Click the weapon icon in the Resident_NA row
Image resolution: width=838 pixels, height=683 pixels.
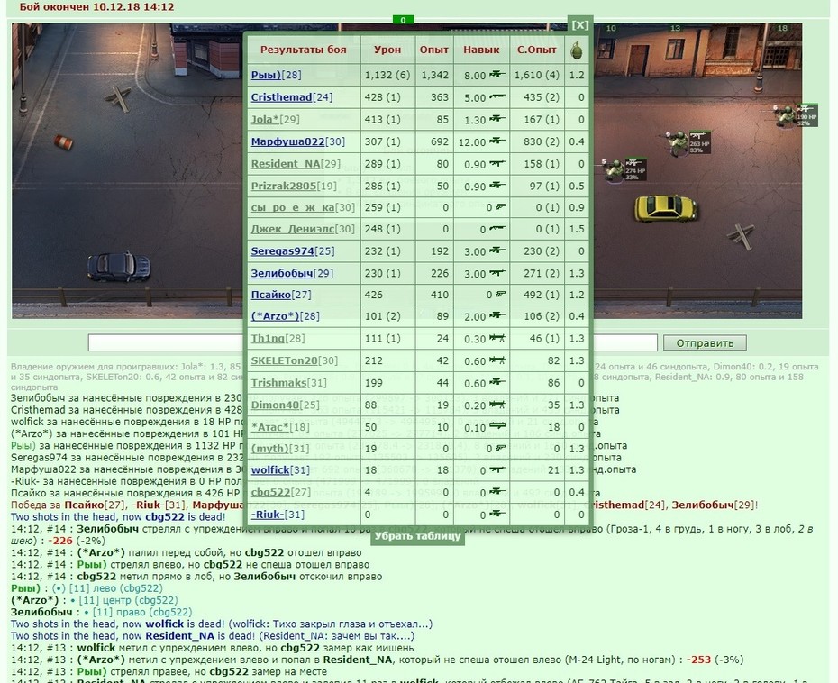pos(497,163)
